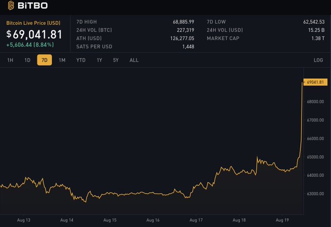Show ALL time price history
Image resolution: width=331 pixels, height=227 pixels.
pyautogui.click(x=134, y=60)
